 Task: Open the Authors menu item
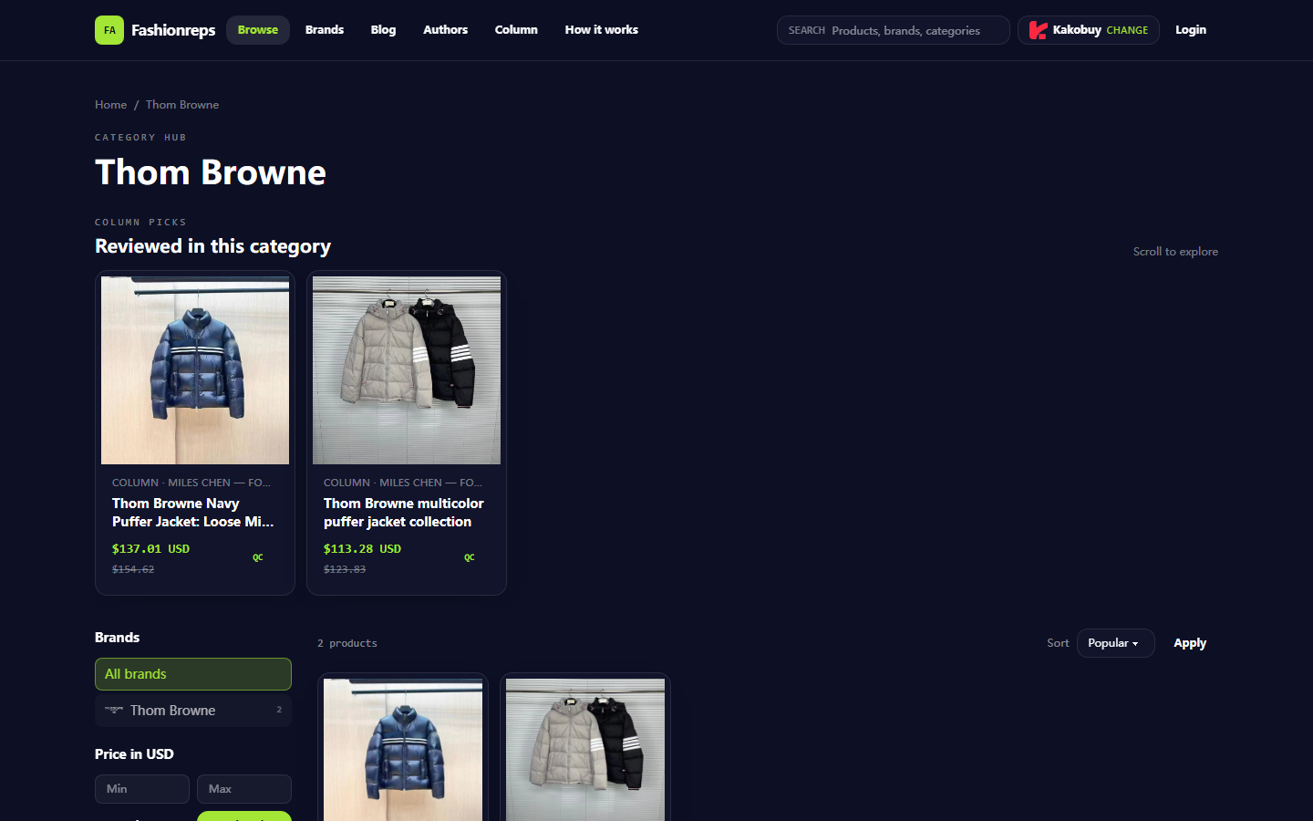tap(445, 30)
